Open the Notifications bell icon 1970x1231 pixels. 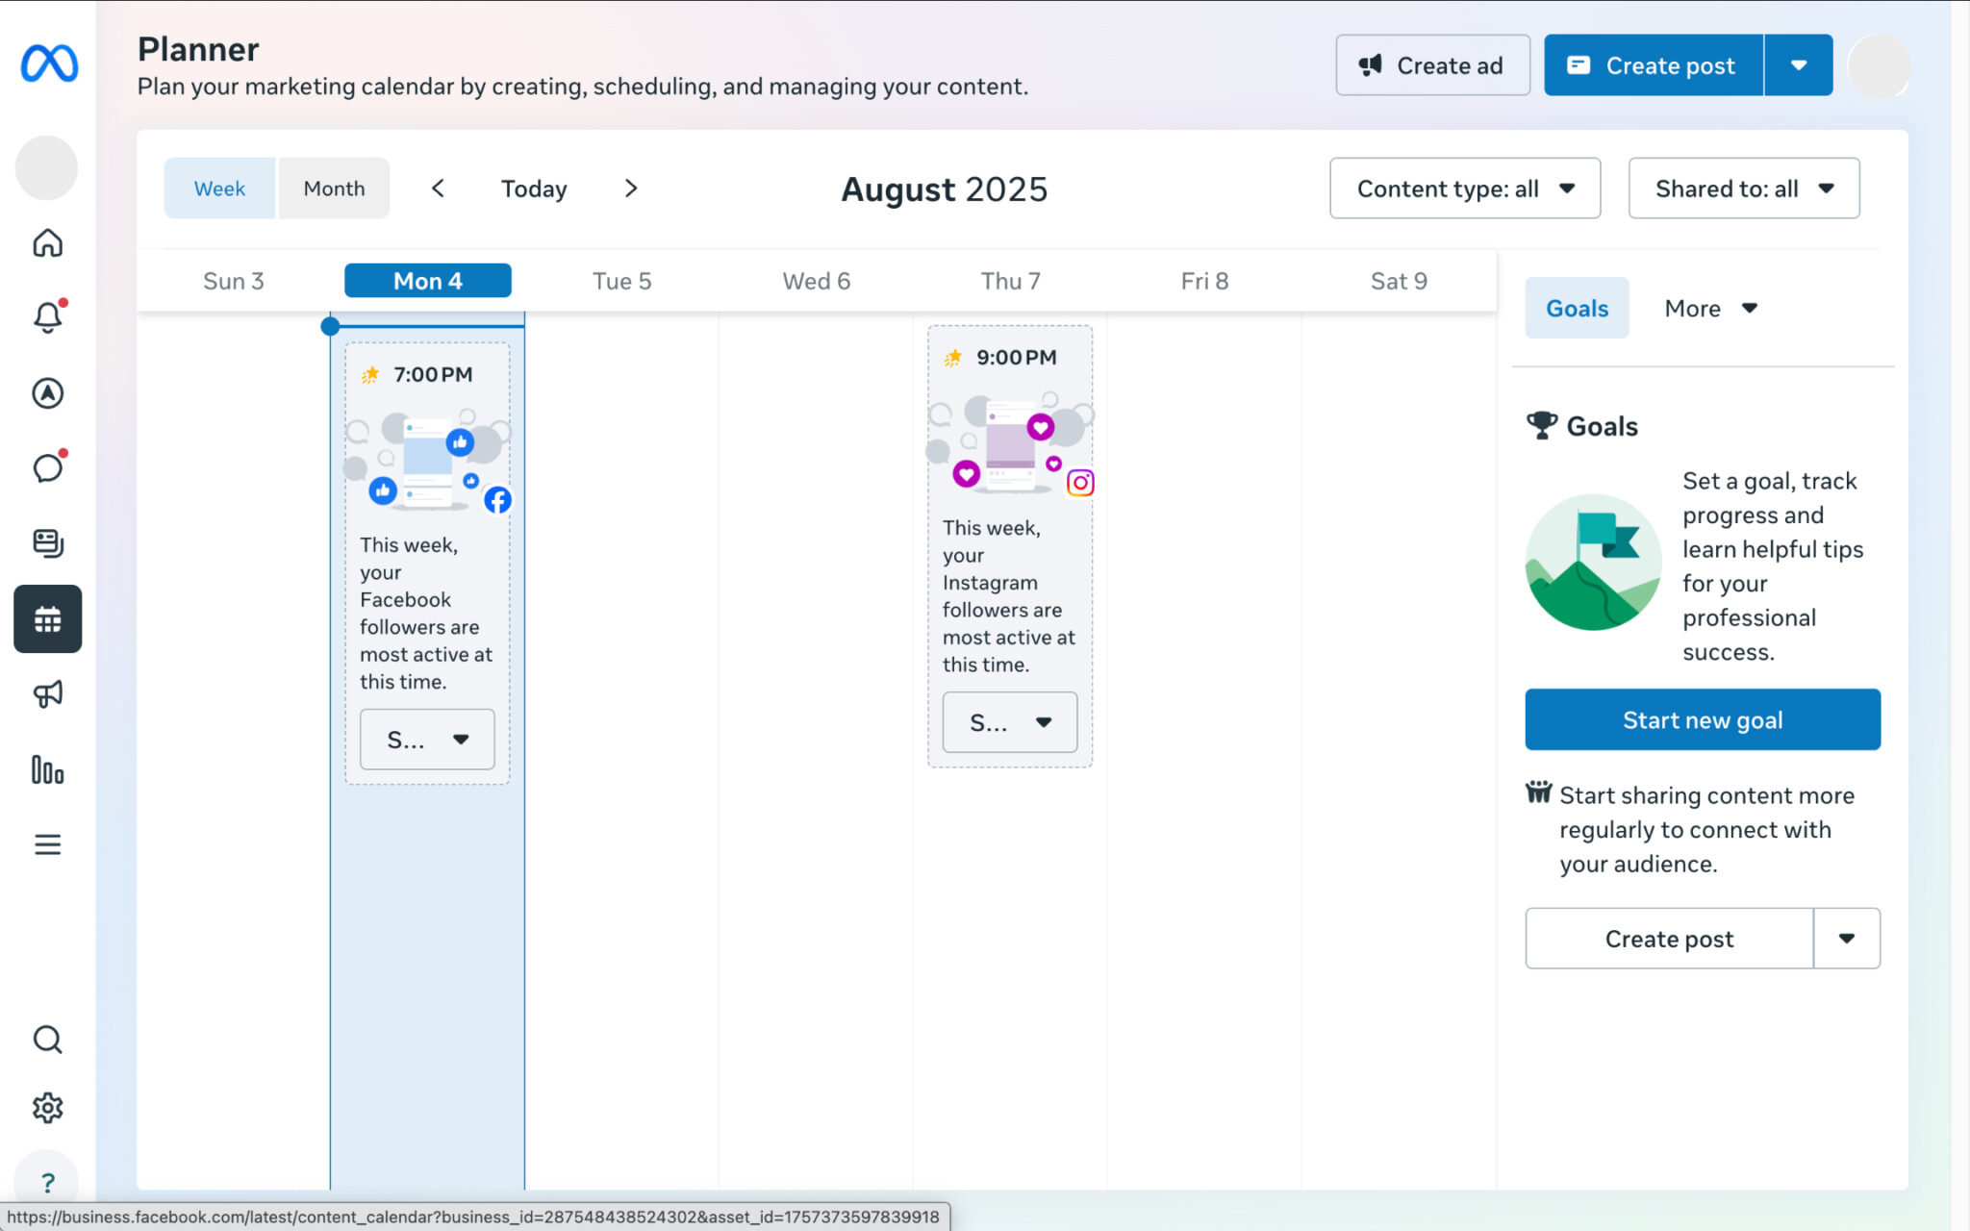(47, 316)
